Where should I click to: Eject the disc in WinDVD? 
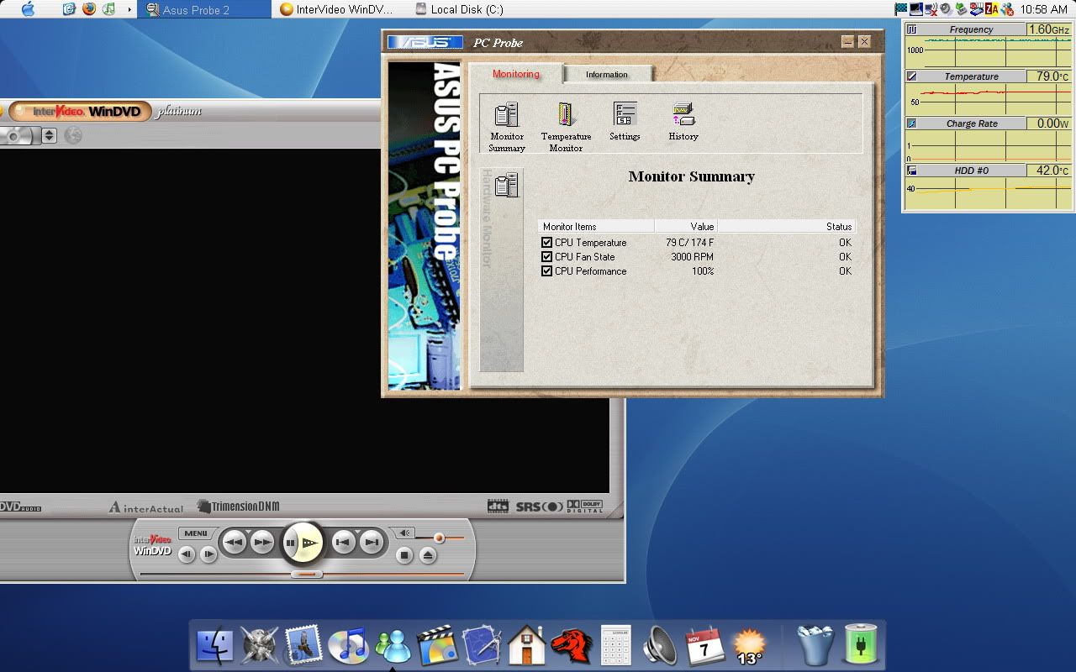click(428, 555)
